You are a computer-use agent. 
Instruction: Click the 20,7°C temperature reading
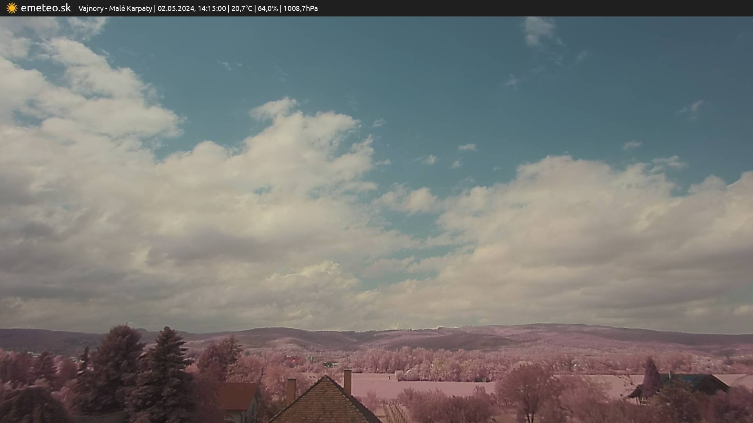(x=242, y=9)
